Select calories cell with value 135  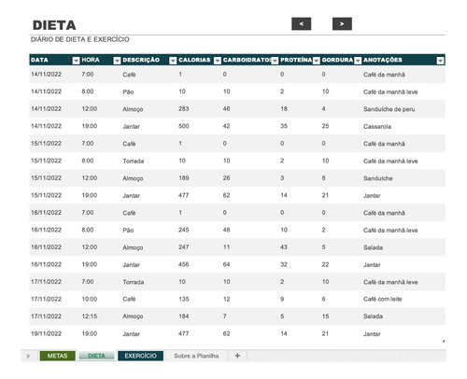[184, 299]
